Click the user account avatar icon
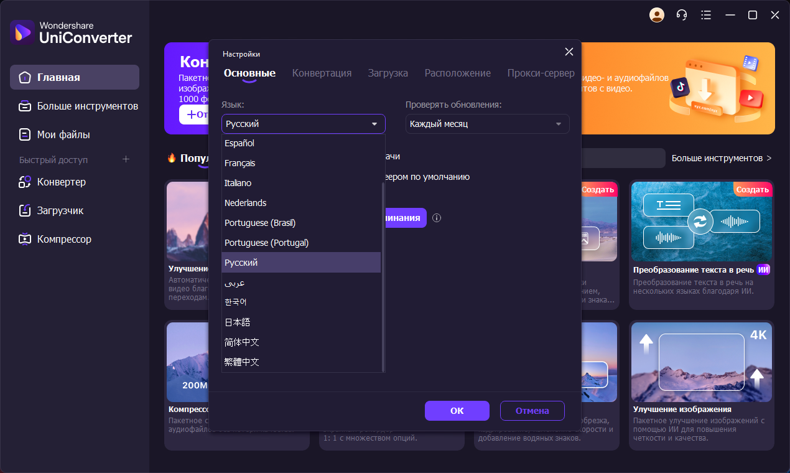The width and height of the screenshot is (790, 473). (656, 15)
